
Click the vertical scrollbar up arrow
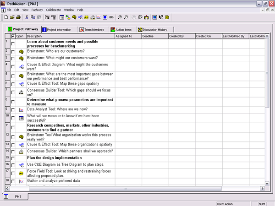coord(267,36)
